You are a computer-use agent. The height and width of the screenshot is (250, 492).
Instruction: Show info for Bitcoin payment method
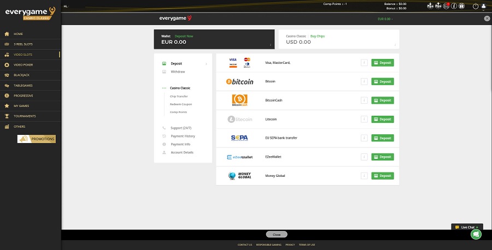point(364,81)
